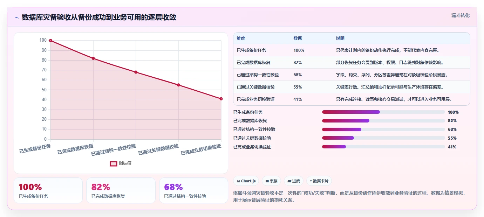The height and width of the screenshot is (217, 484).
Task: Click chart data point at 已通过关键数据校验
Action: coord(178,85)
